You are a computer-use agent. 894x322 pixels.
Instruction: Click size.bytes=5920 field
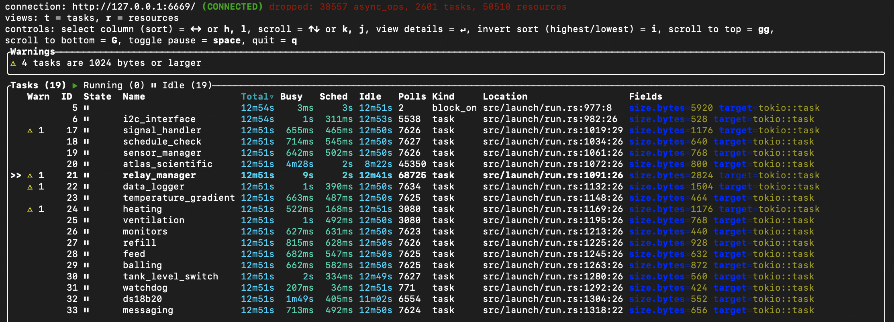tap(671, 108)
